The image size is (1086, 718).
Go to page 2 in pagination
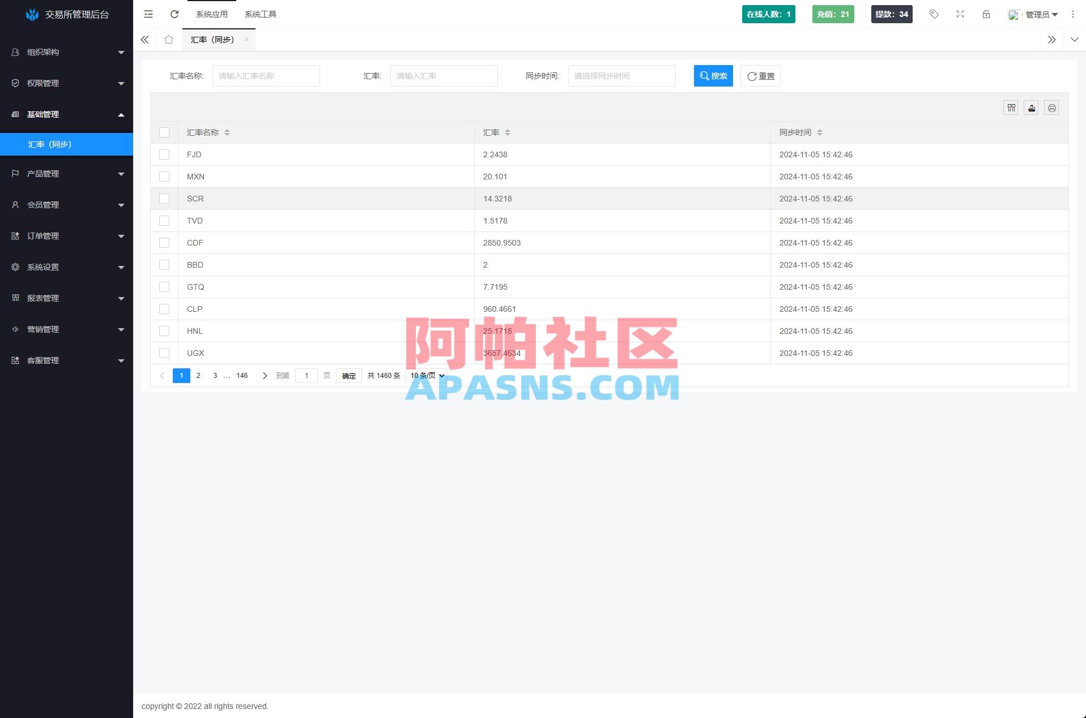point(198,375)
